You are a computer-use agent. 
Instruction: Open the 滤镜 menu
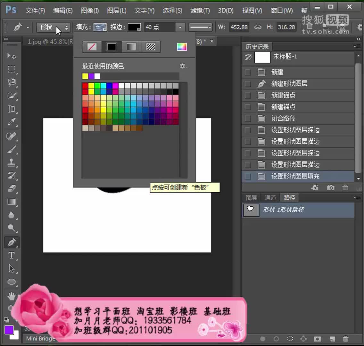(x=200, y=10)
